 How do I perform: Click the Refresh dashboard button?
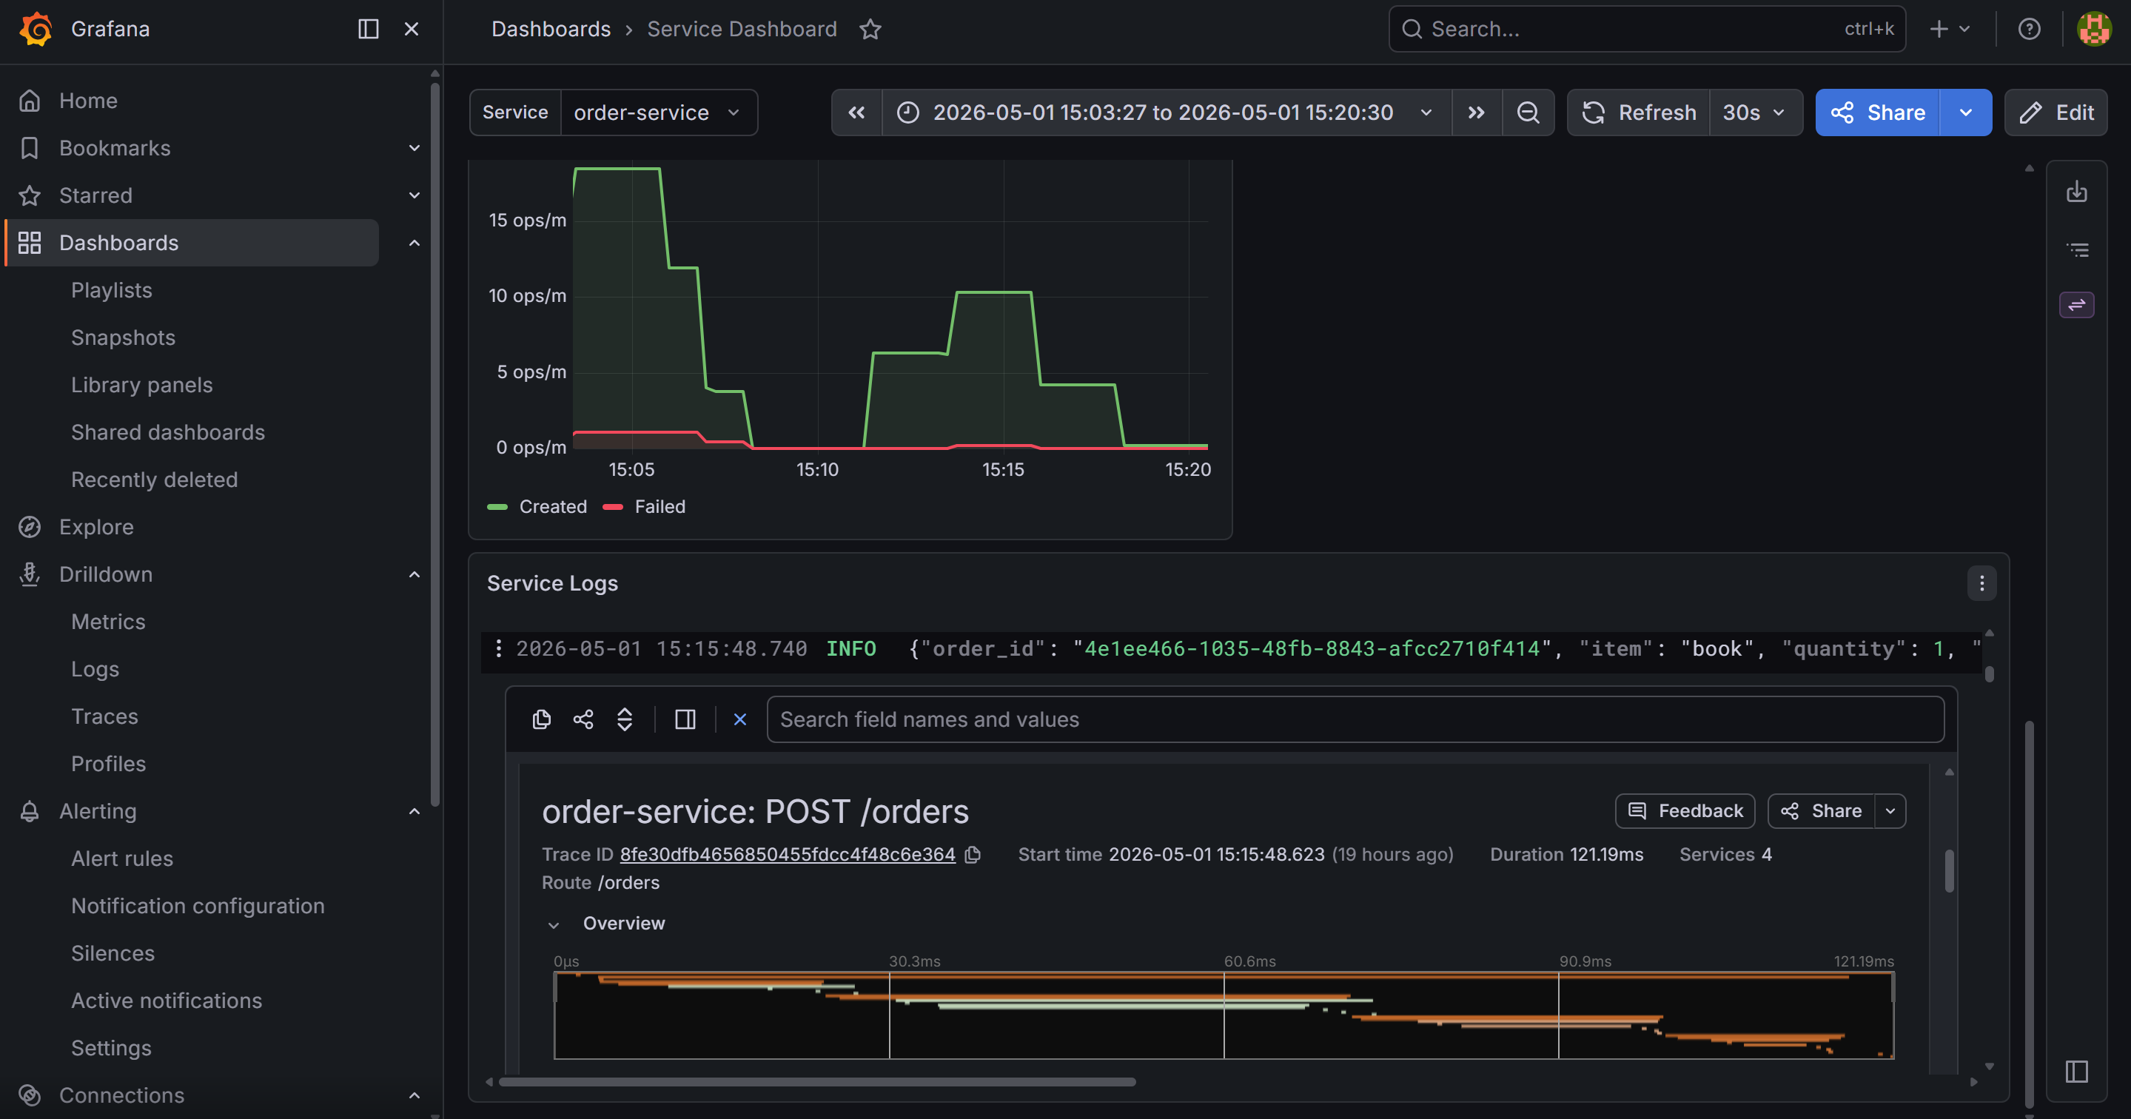coord(1639,112)
